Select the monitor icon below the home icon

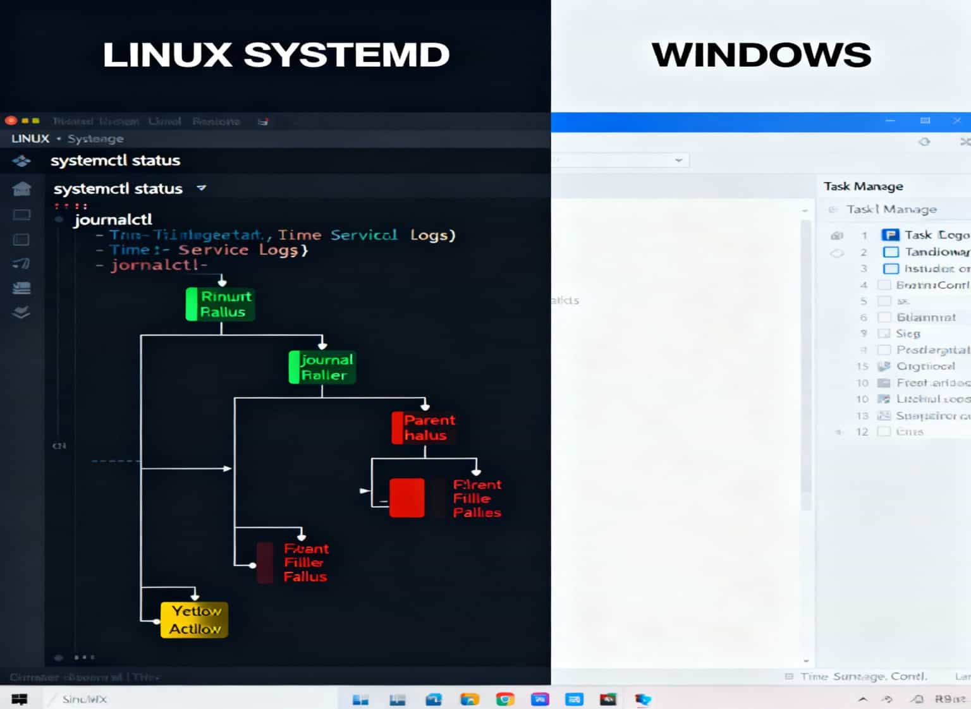21,215
